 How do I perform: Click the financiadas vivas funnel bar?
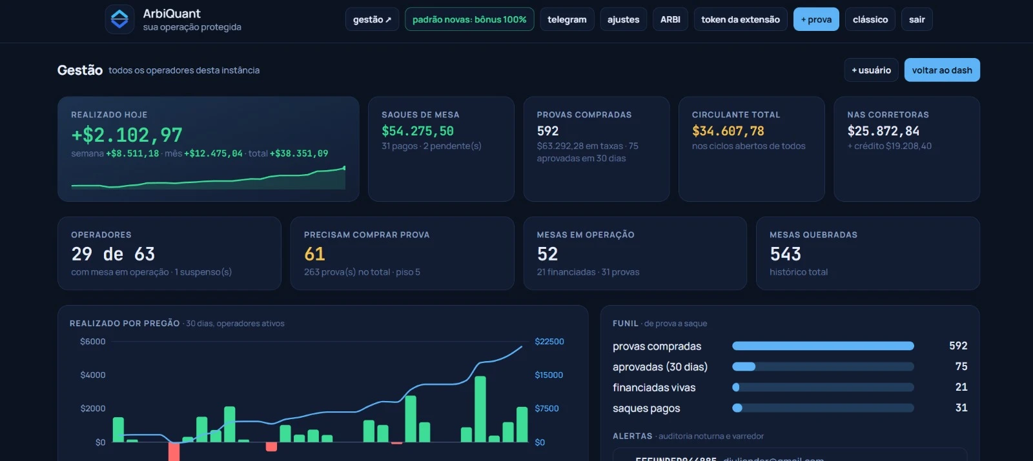pyautogui.click(x=823, y=387)
